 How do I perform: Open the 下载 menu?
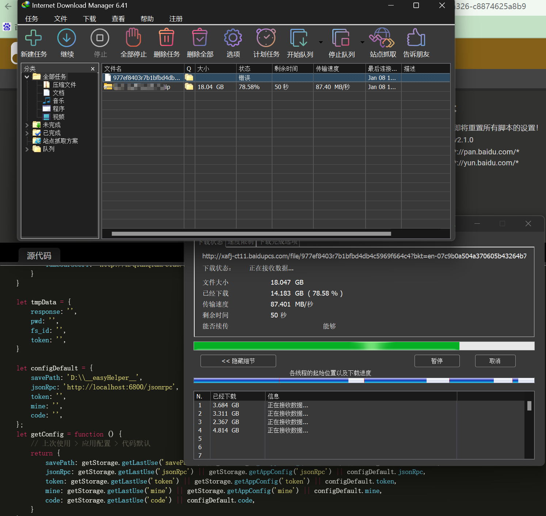click(89, 19)
